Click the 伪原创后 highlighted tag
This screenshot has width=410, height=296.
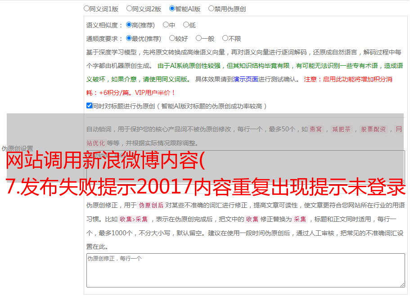click(x=151, y=205)
